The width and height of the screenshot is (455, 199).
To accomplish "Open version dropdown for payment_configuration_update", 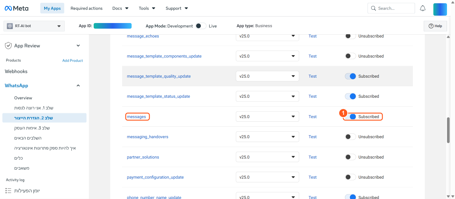I will point(267,177).
